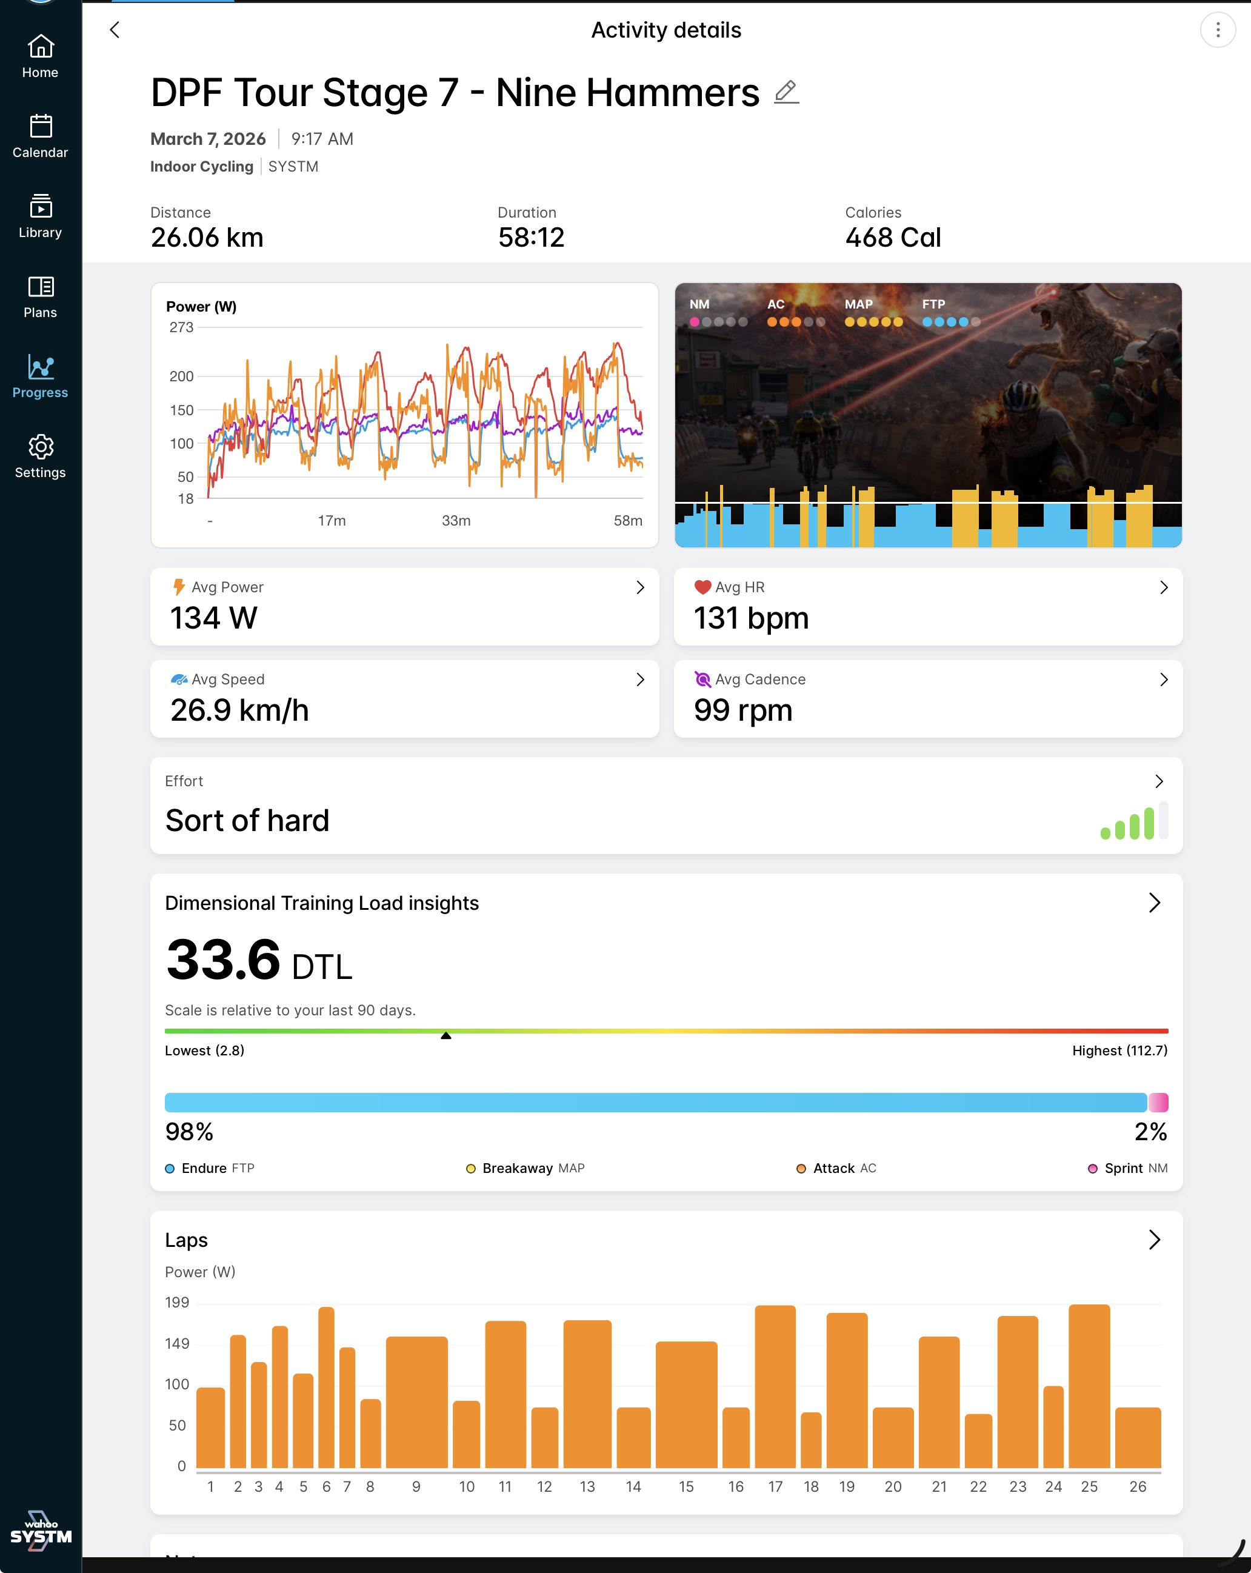Click the back arrow
The height and width of the screenshot is (1573, 1251).
[115, 30]
